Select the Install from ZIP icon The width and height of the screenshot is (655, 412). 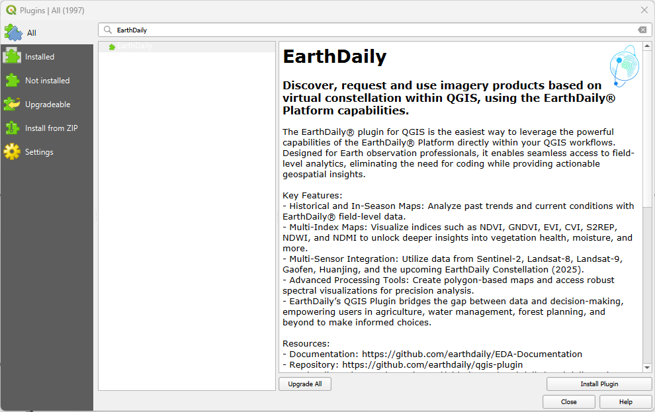click(13, 128)
